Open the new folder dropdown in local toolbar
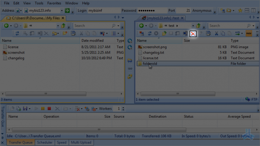 pyautogui.click(x=58, y=34)
